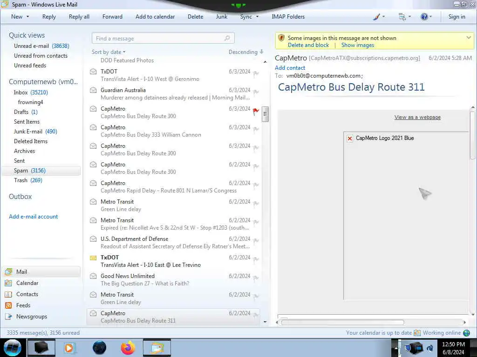Viewport: 477px width, 357px height.
Task: Open the Metro Transit Green Line delay message below Good News
Action: (173, 298)
